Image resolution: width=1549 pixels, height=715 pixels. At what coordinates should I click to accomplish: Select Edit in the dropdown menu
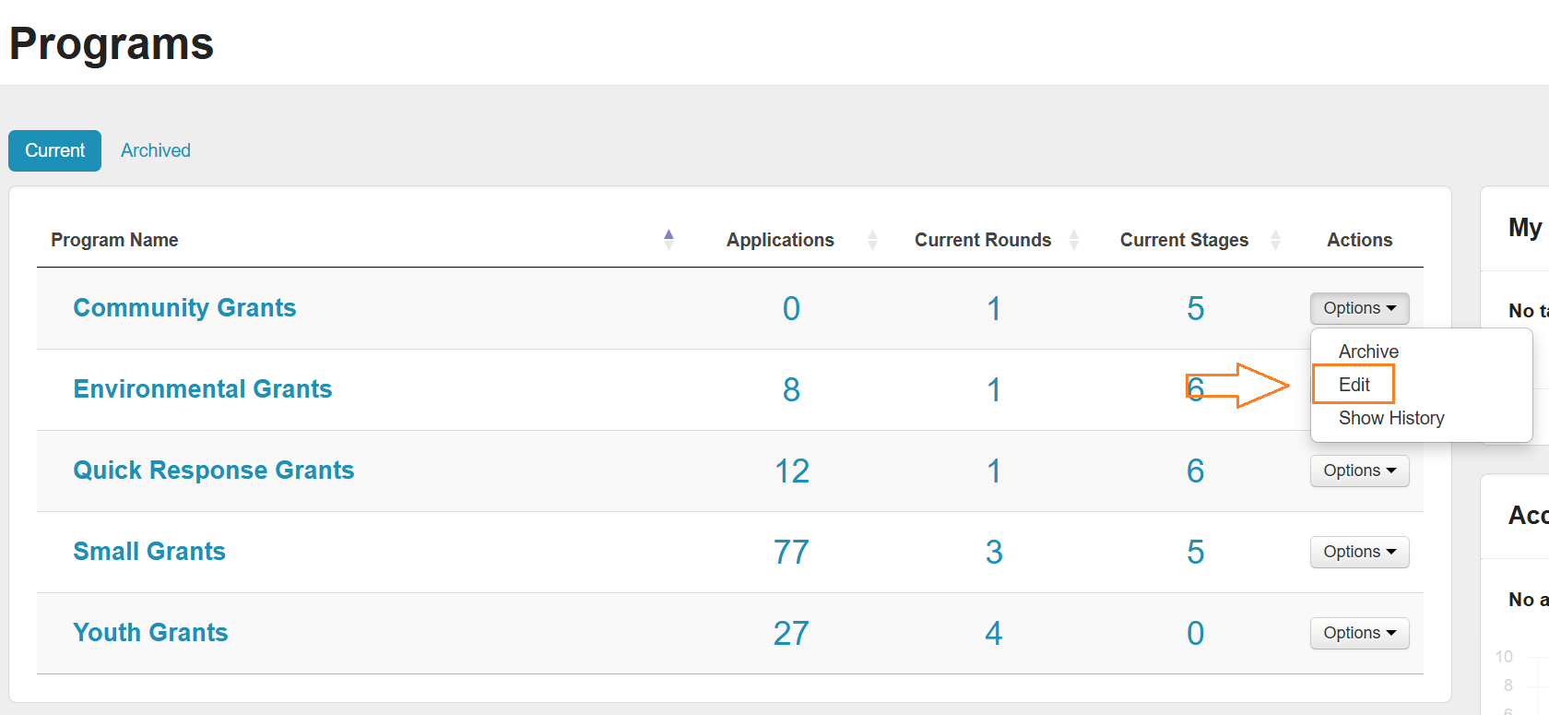coord(1354,385)
